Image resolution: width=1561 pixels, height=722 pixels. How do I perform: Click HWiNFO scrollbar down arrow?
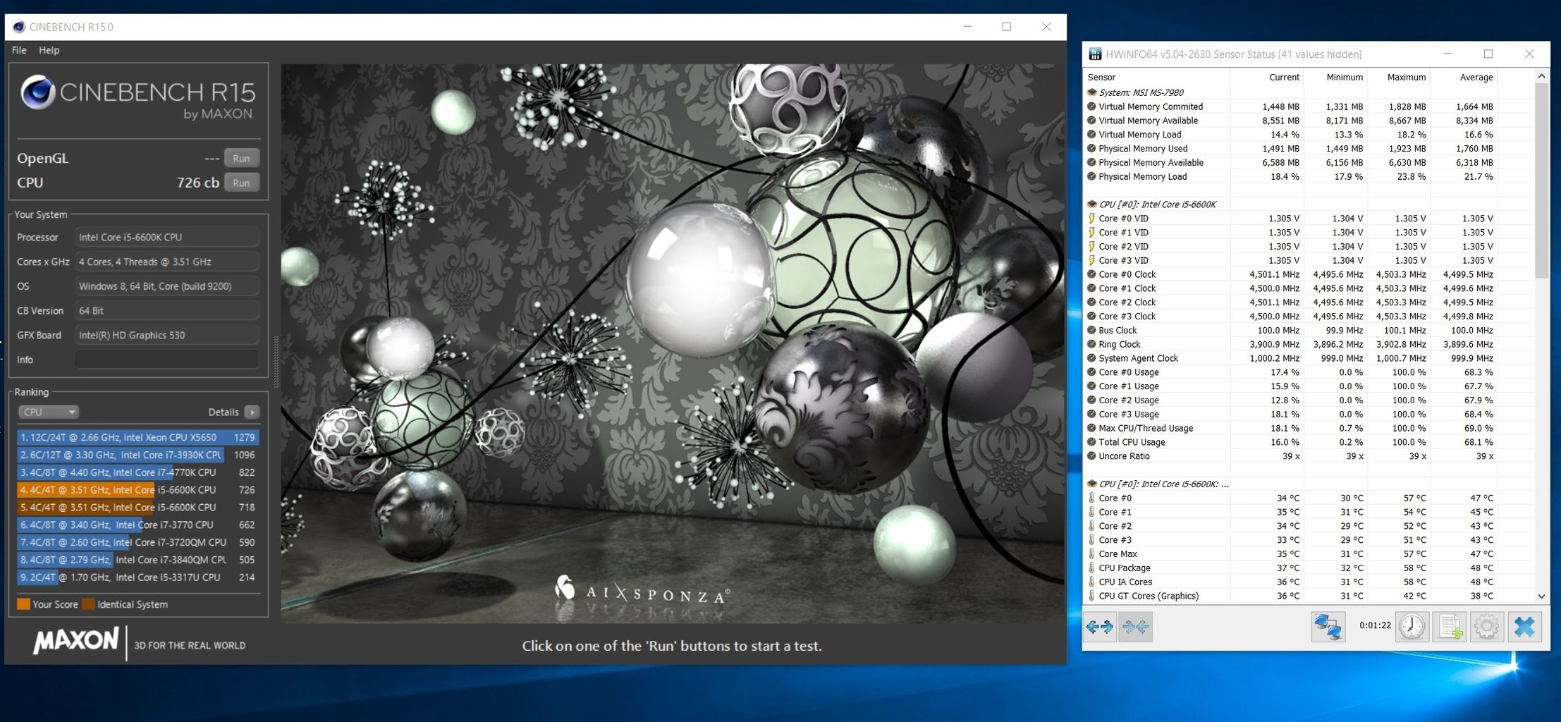tap(1541, 596)
